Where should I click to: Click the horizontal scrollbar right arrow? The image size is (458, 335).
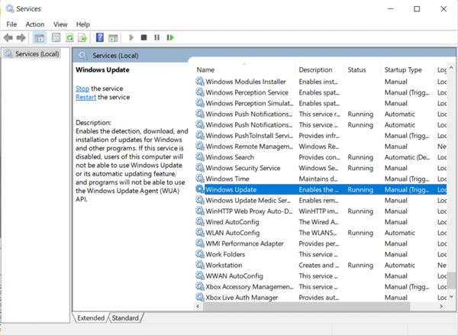point(441,306)
